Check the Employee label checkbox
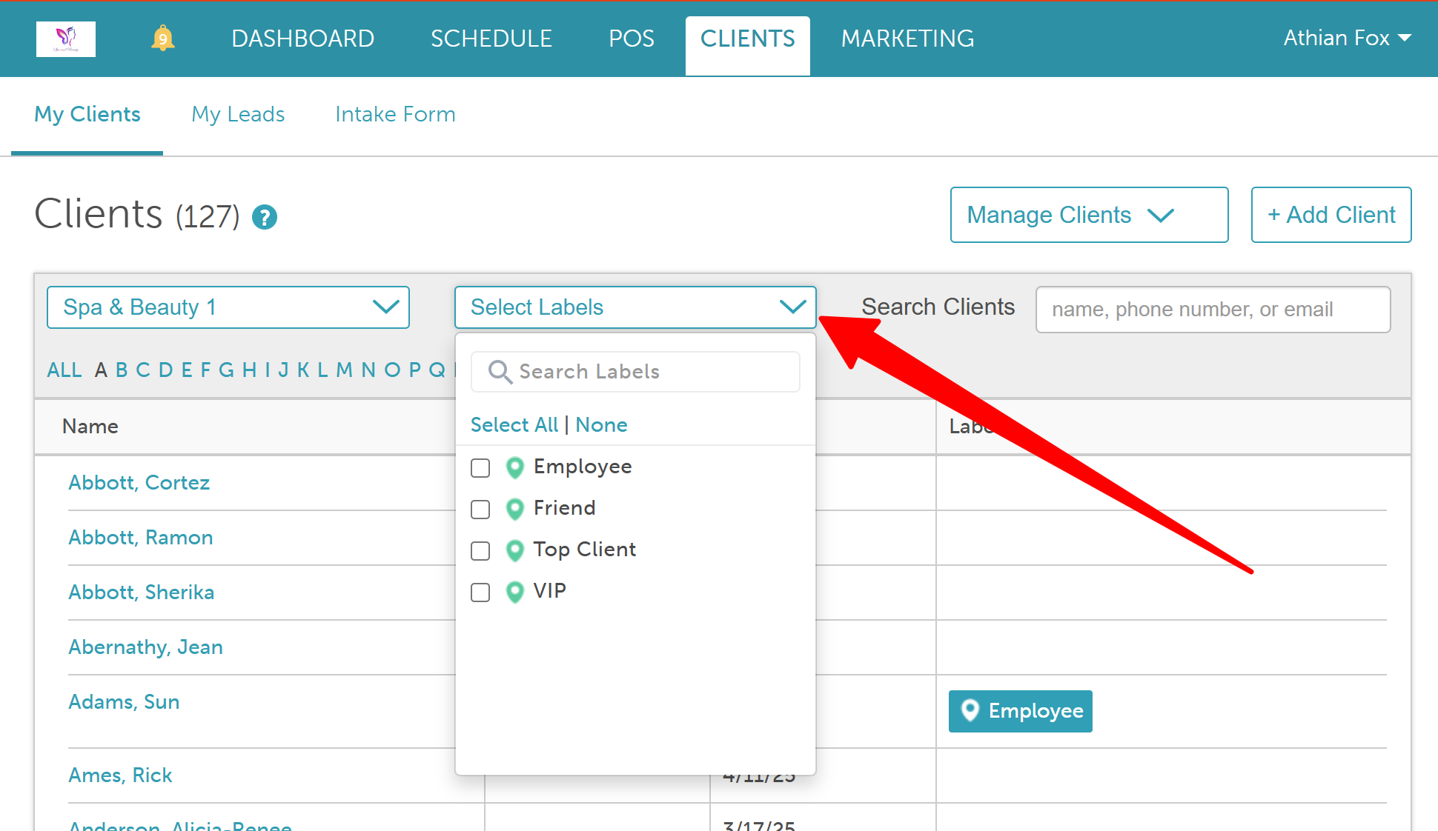This screenshot has width=1438, height=831. pos(480,468)
